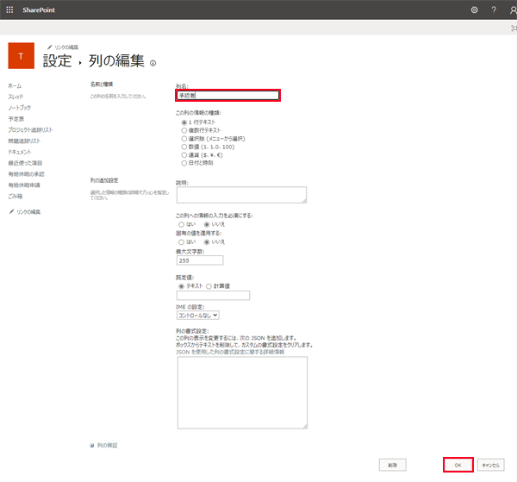The width and height of the screenshot is (517, 482).
Task: Select the 選択肢 (メニューから選択) type
Action: pos(184,139)
